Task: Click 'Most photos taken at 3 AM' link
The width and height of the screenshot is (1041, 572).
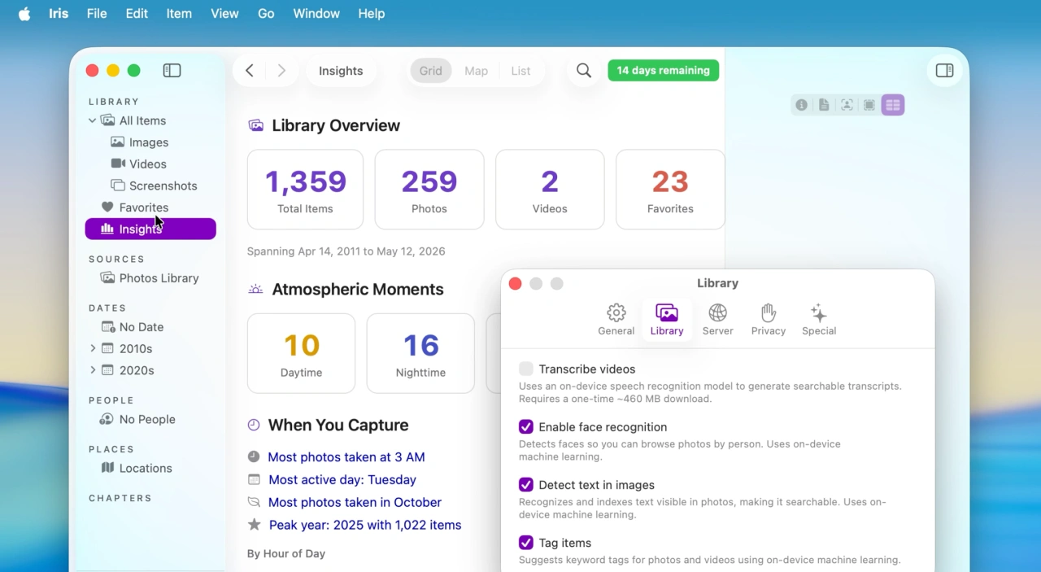Action: pyautogui.click(x=346, y=457)
